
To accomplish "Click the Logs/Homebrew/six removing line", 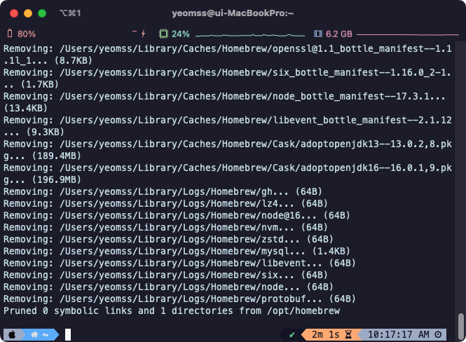I will click(165, 275).
